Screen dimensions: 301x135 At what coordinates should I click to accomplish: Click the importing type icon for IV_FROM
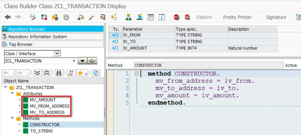click(x=115, y=35)
